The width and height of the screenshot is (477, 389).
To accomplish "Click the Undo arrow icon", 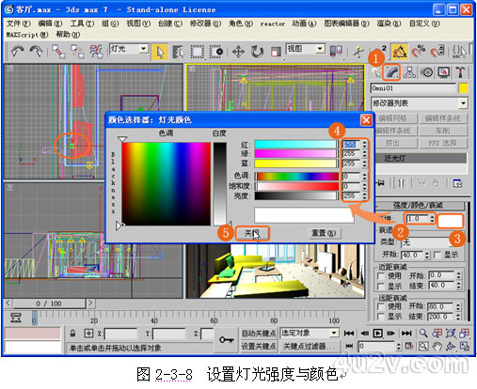I will click(17, 51).
